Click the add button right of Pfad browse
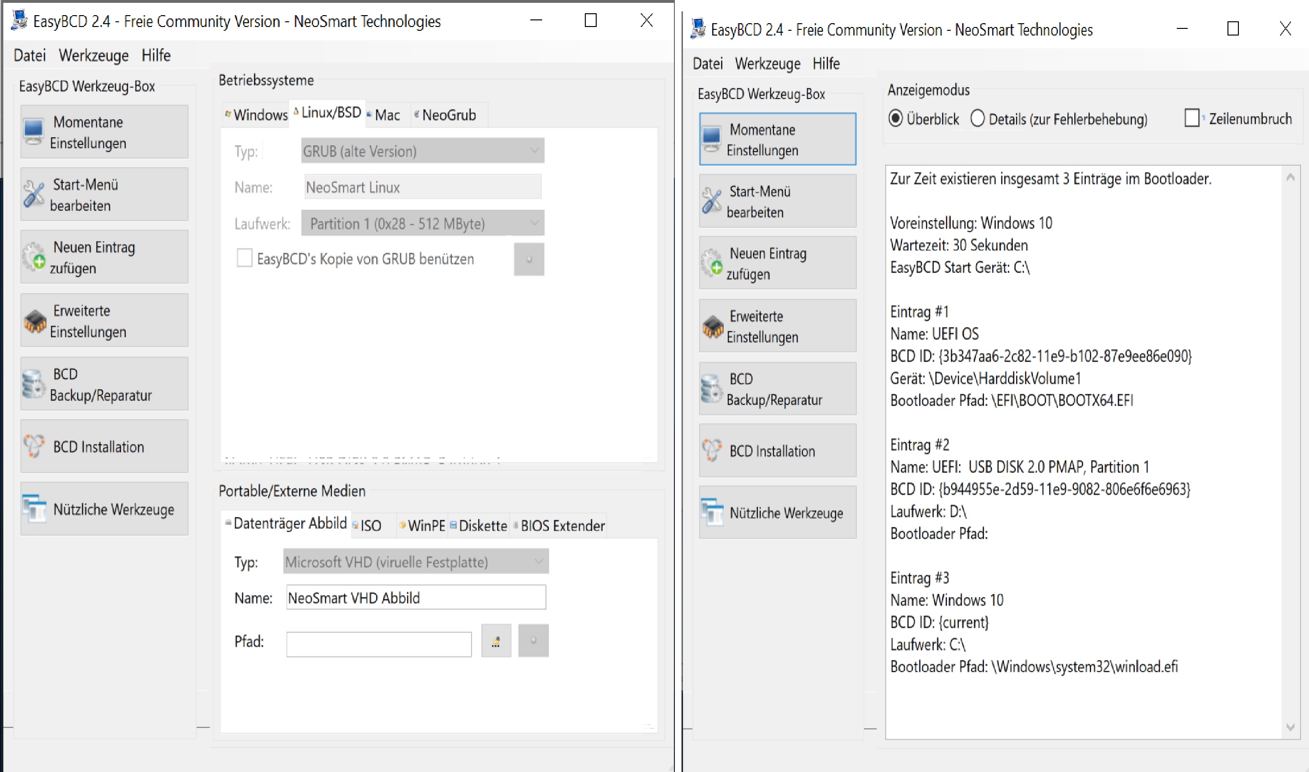Image resolution: width=1309 pixels, height=772 pixels. 534,640
